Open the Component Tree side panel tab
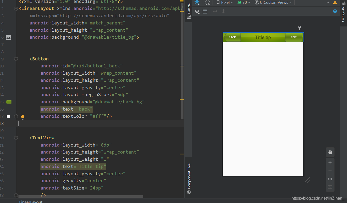Screen dimensions: 347x203 [x=189, y=179]
